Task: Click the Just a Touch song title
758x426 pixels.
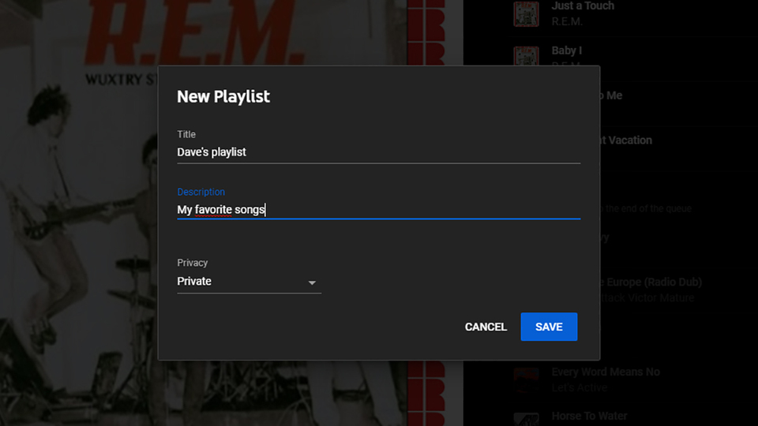Action: 583,6
